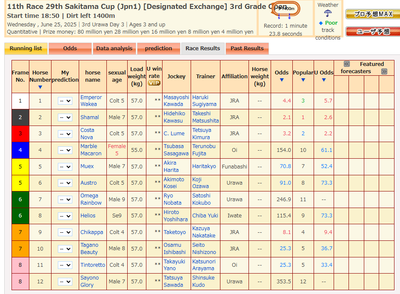This screenshot has height=294, width=400.
Task: Click the VIP badge under U win rate
Action: point(154,83)
